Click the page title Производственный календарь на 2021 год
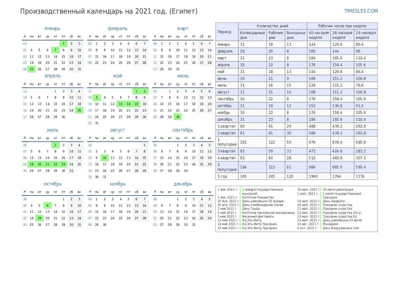This screenshot has height=282, width=398. [x=109, y=11]
